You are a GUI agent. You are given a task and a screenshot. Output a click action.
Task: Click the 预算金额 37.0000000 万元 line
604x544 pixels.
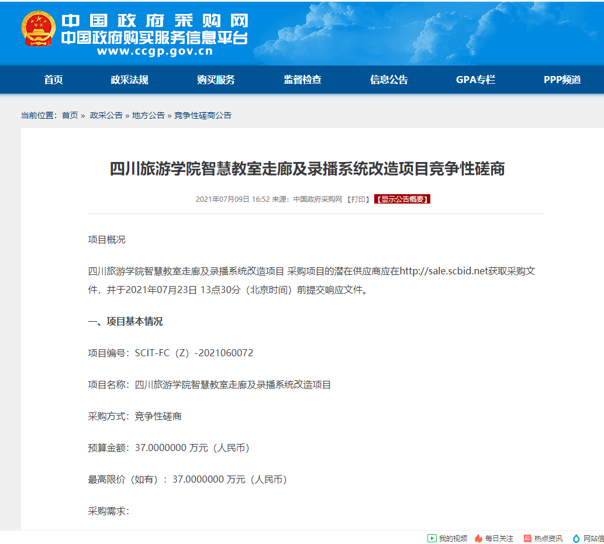pyautogui.click(x=170, y=447)
